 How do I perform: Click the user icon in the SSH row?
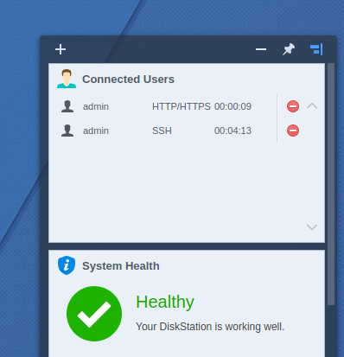tap(67, 131)
